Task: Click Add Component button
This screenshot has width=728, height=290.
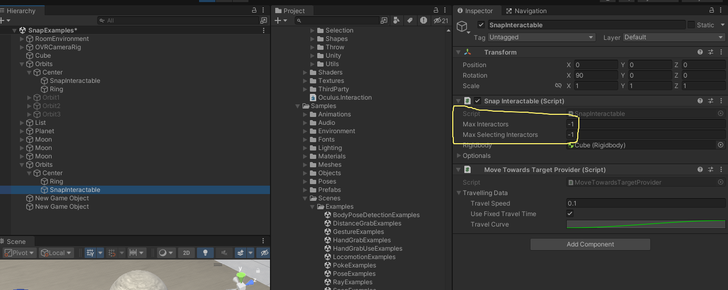Action: point(590,244)
